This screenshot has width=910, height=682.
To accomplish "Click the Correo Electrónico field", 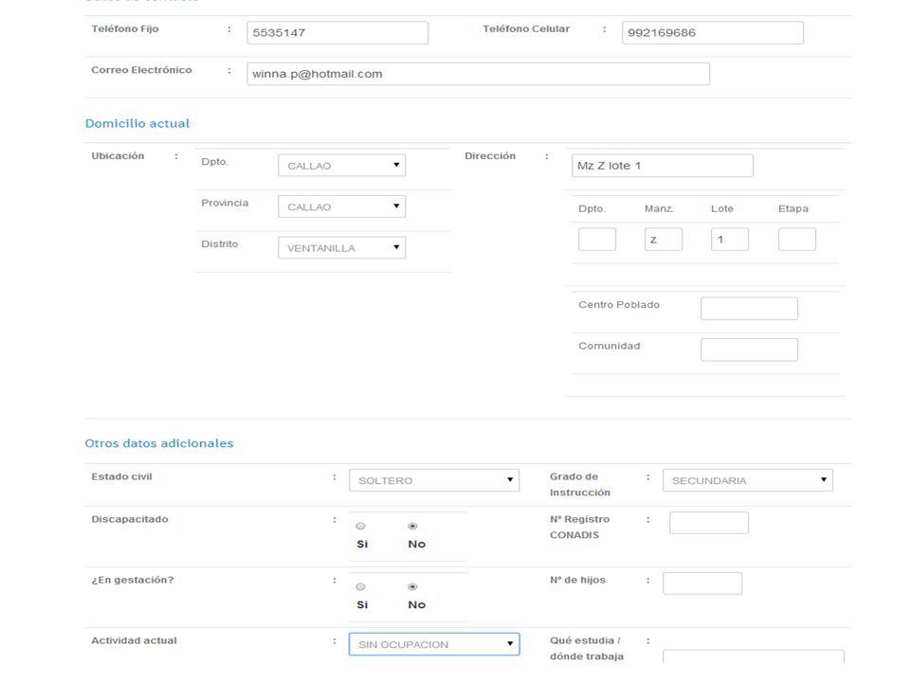I will (x=478, y=74).
